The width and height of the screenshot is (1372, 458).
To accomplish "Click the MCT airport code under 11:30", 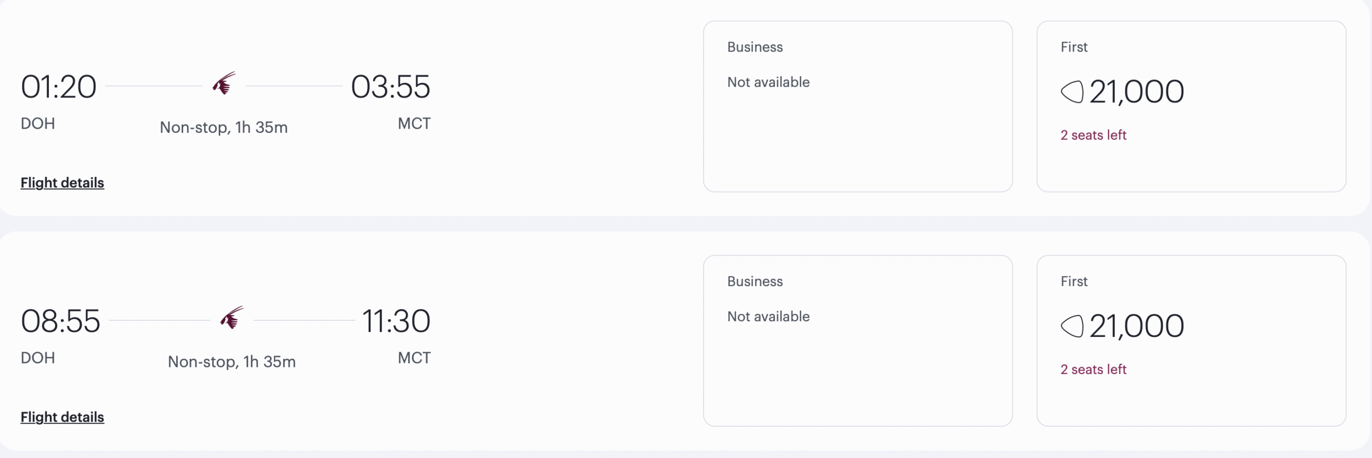I will 414,358.
